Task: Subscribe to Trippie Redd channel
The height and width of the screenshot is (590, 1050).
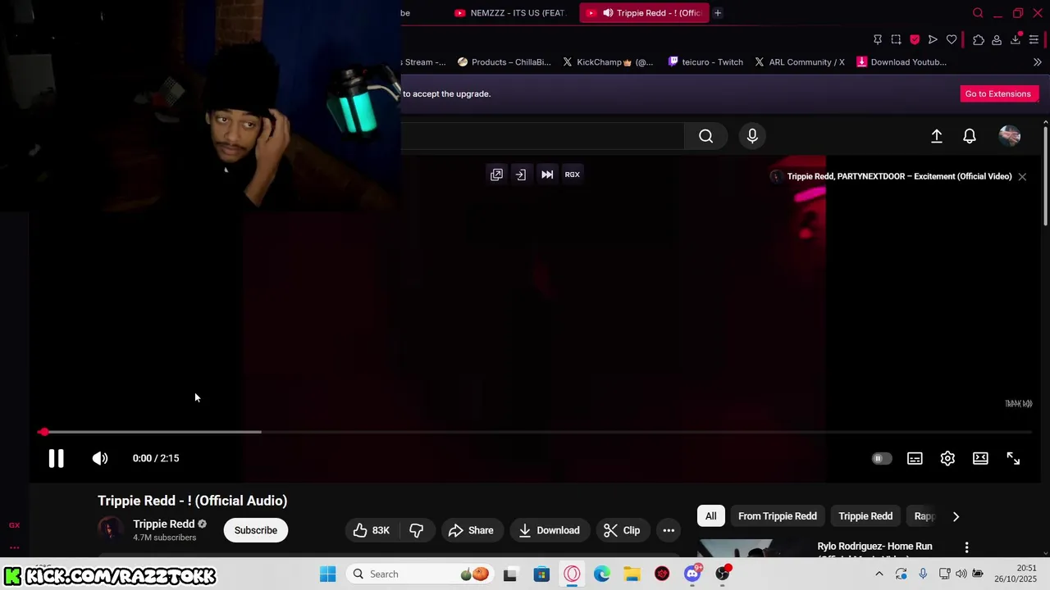Action: pos(256,530)
